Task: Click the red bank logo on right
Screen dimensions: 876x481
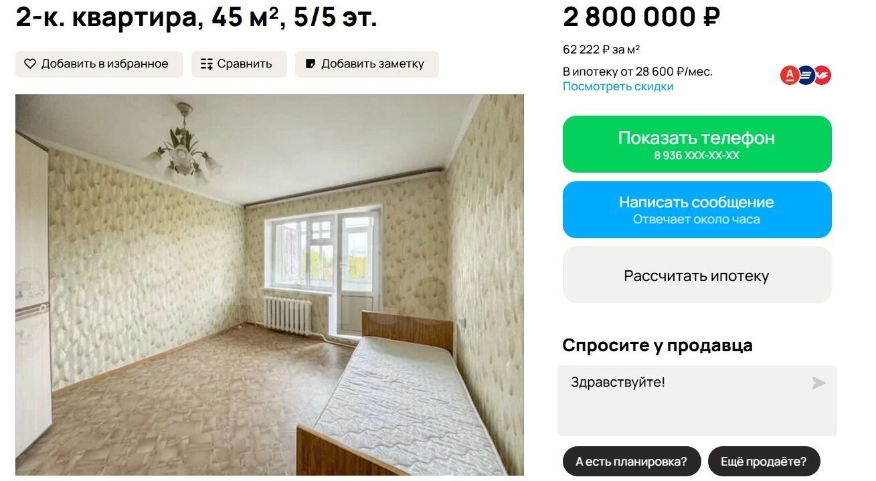Action: [822, 76]
